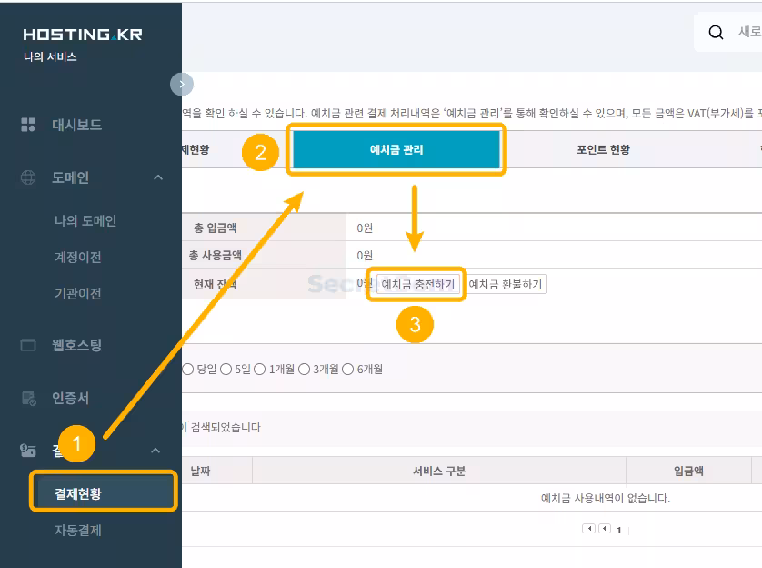Open the 웹호스팅 menu
Image resolution: width=762 pixels, height=568 pixels.
(x=76, y=345)
